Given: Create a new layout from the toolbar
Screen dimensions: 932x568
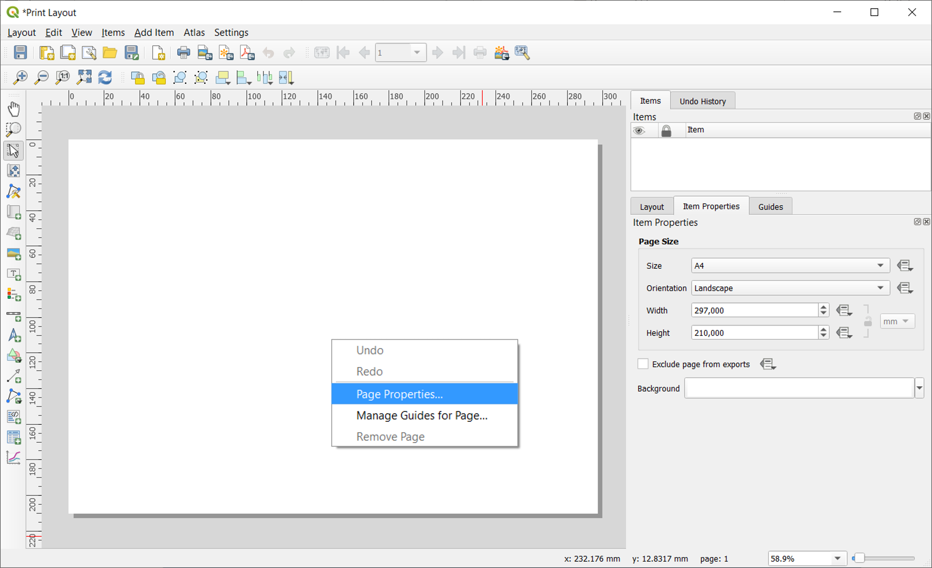Looking at the screenshot, I should (47, 52).
